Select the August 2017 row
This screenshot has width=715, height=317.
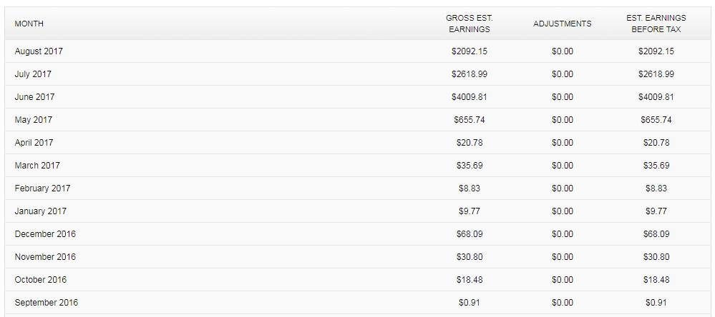click(358, 51)
